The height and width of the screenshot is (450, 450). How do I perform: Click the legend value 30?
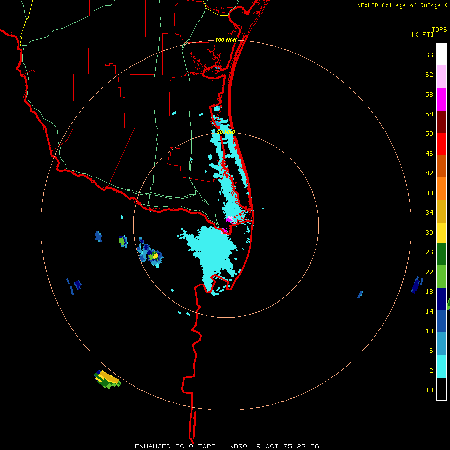429,232
